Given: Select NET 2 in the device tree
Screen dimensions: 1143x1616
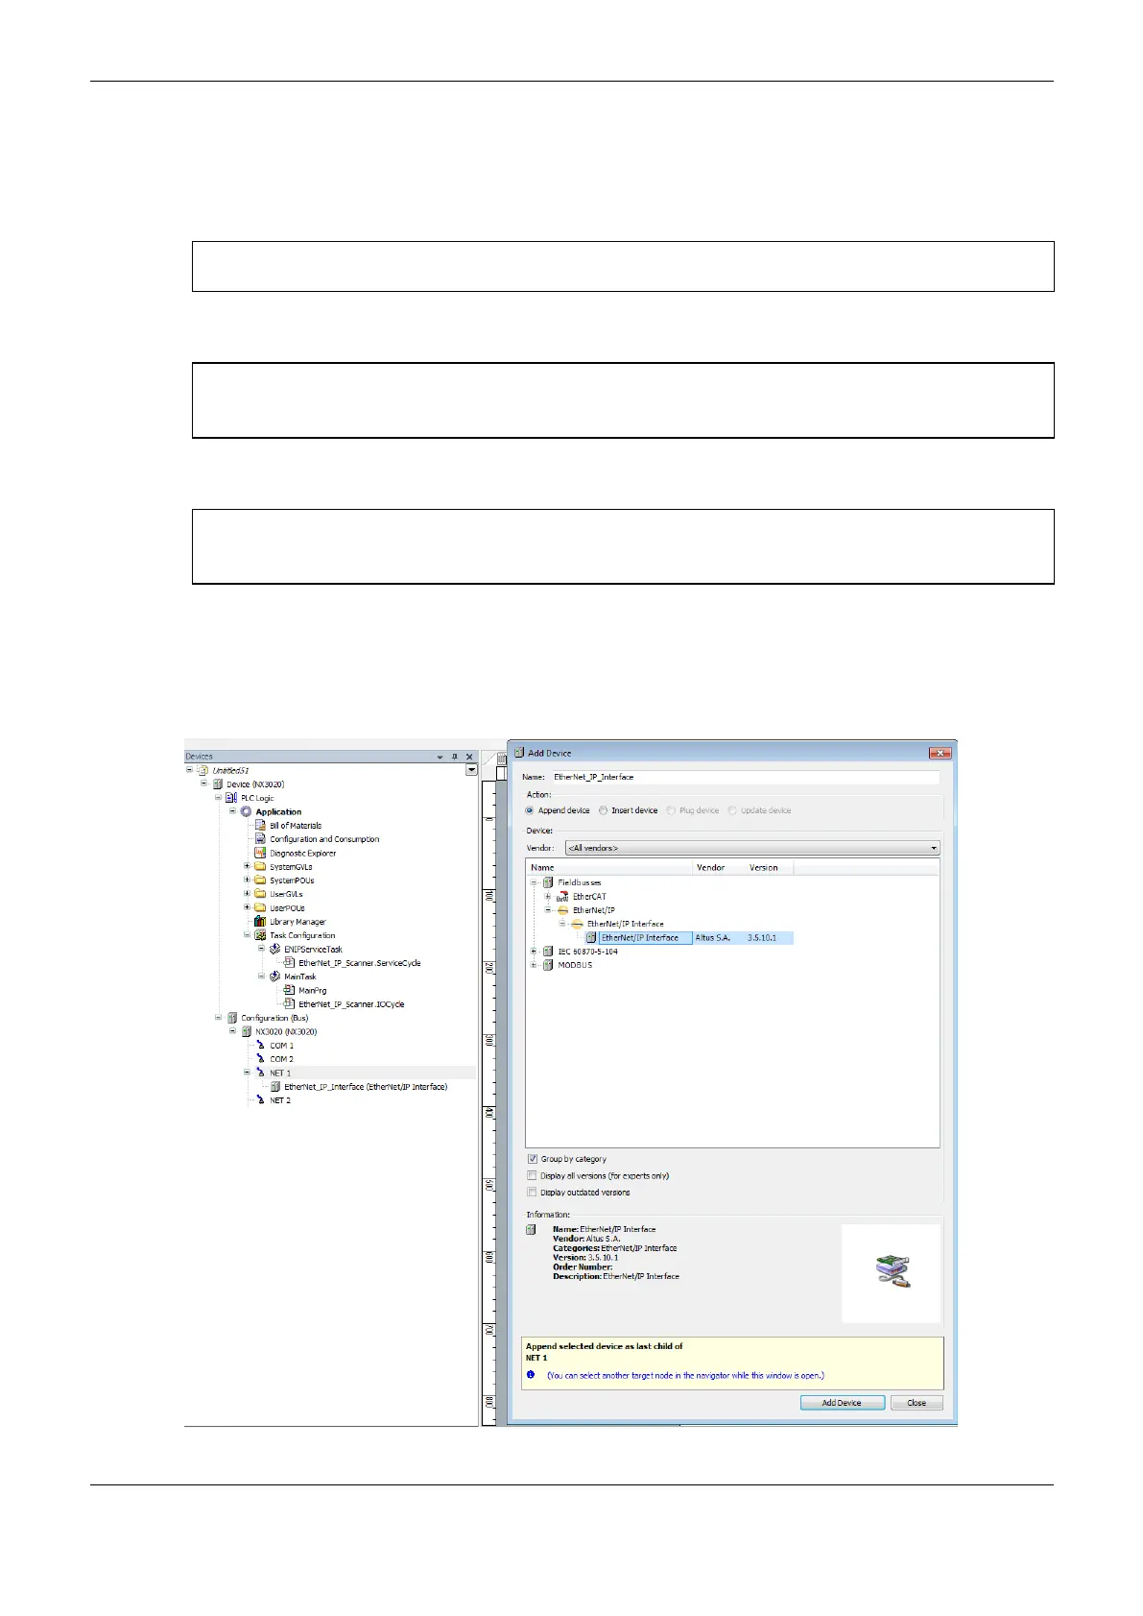Looking at the screenshot, I should click(279, 1100).
